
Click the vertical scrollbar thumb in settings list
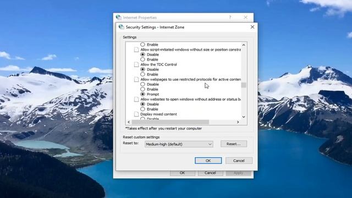tap(244, 85)
